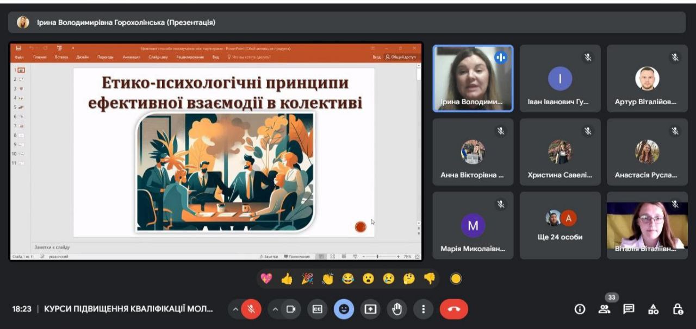The image size is (696, 329).
Task: Open host controls
Action: (x=679, y=308)
